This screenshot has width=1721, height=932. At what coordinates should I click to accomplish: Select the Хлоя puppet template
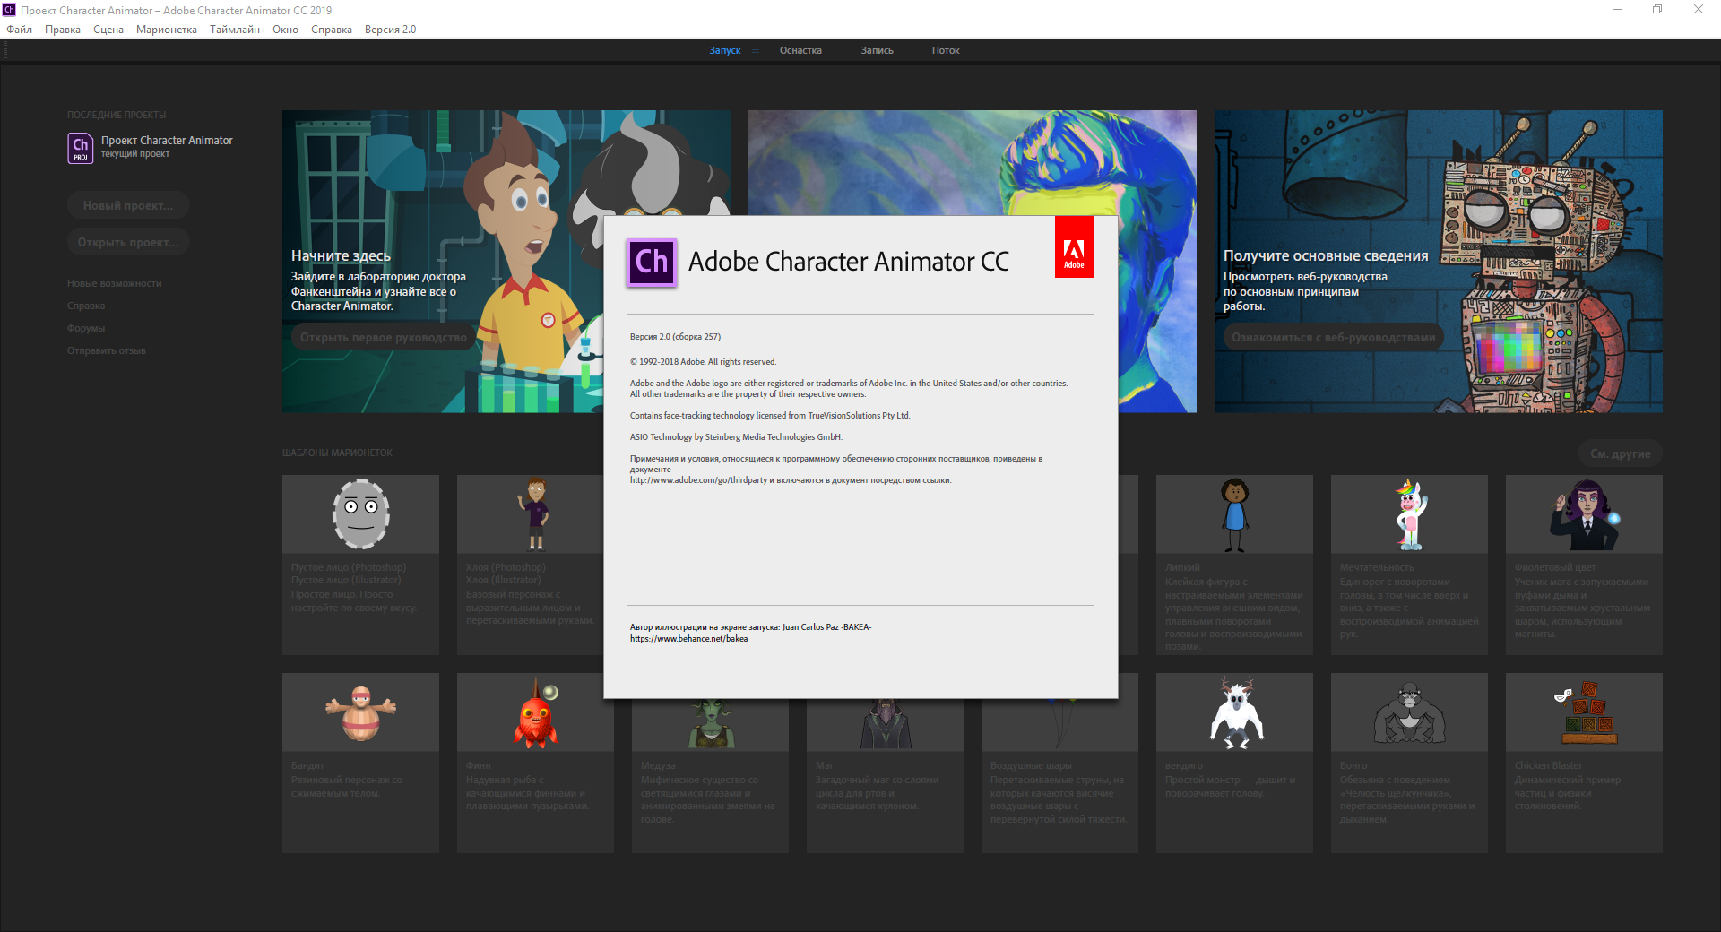point(535,565)
